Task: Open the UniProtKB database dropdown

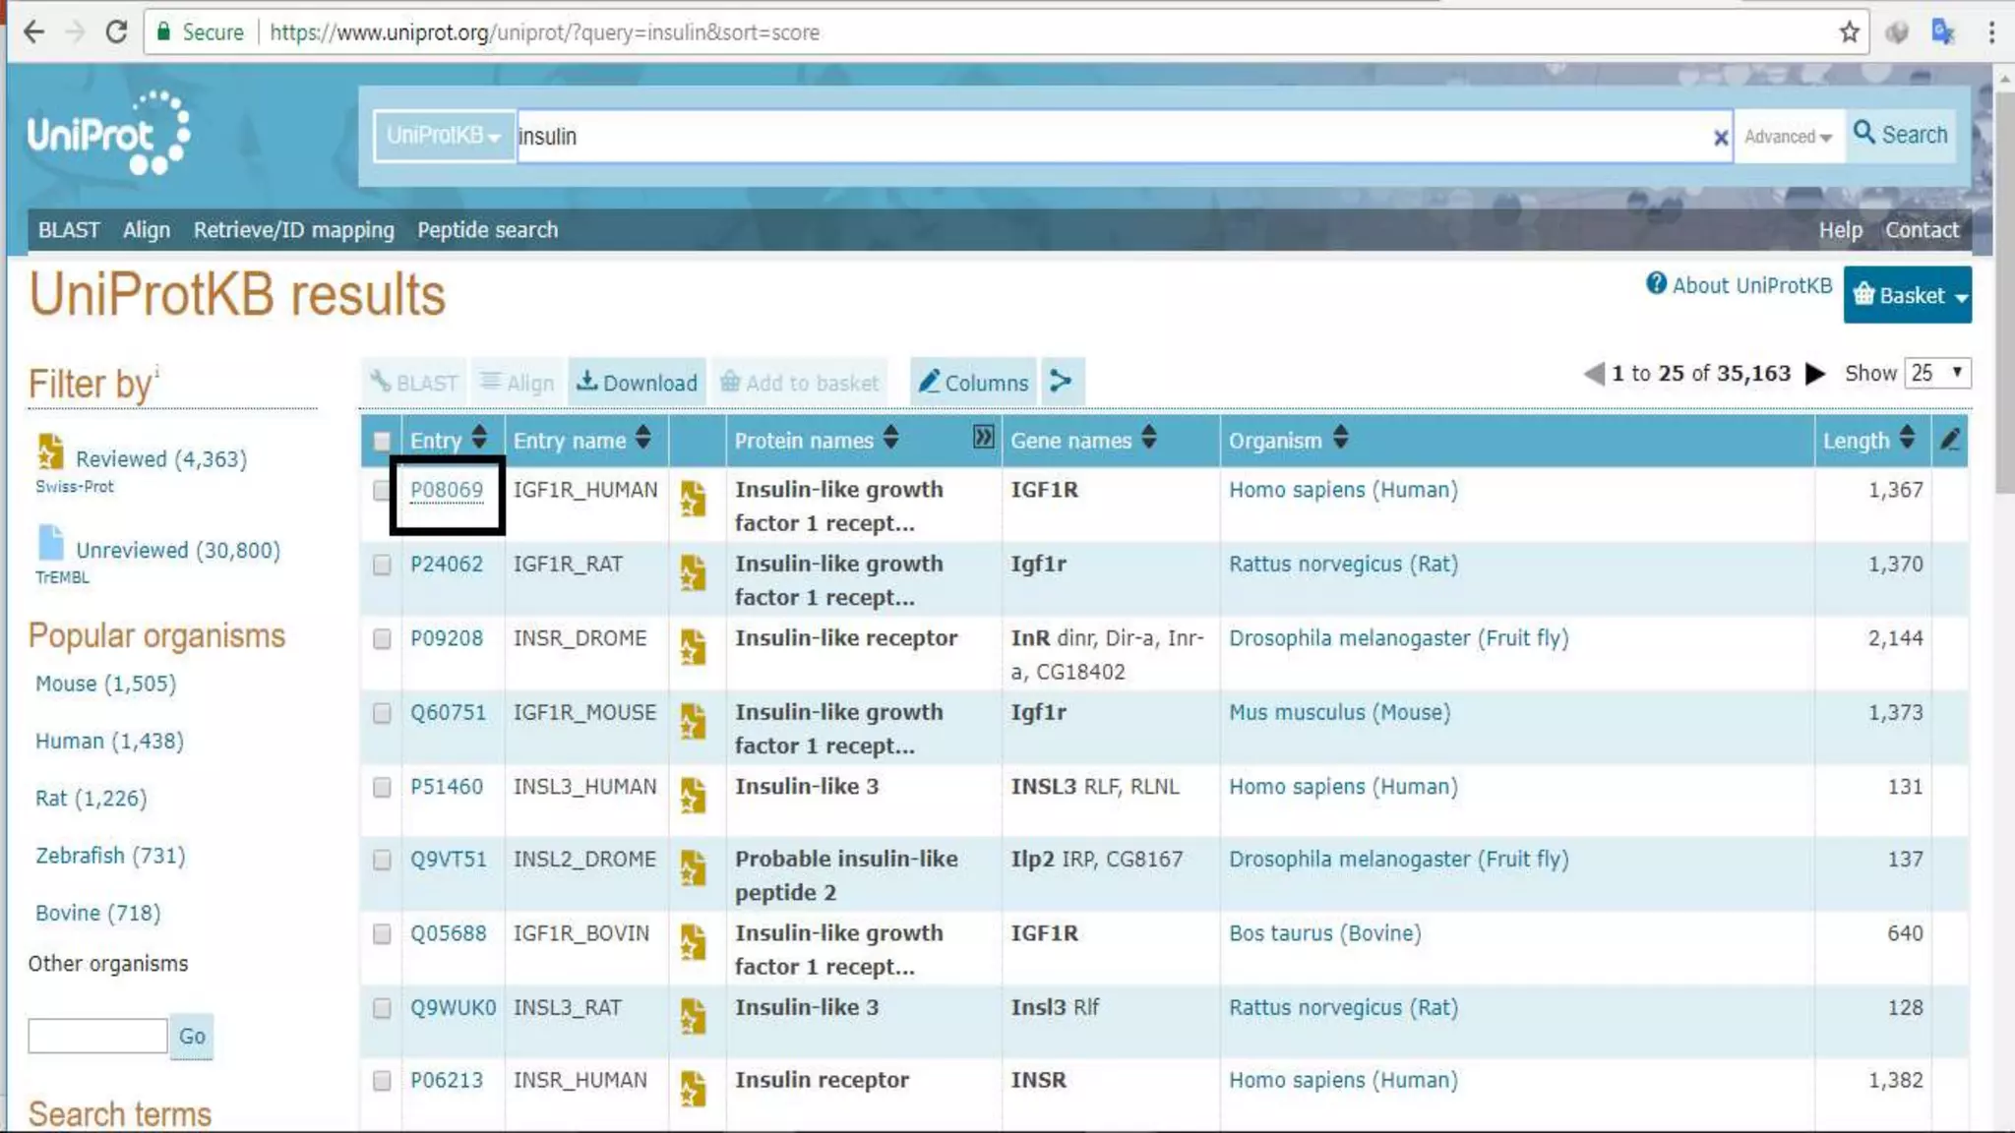Action: 444,136
